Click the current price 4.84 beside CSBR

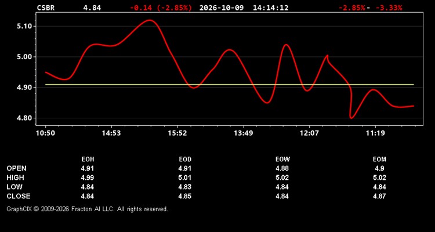click(x=92, y=8)
